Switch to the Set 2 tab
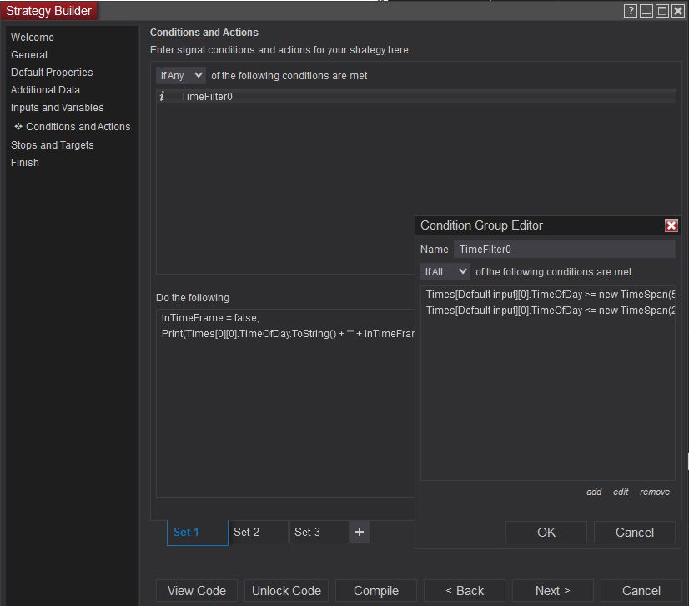This screenshot has height=606, width=689. (x=258, y=532)
